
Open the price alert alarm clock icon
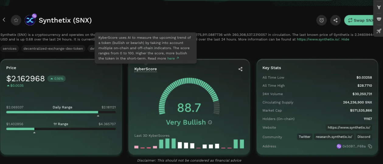tap(322, 20)
